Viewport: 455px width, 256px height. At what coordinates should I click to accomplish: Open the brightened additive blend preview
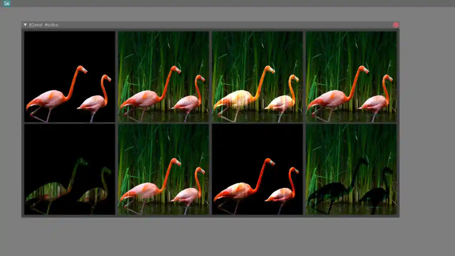pyautogui.click(x=257, y=76)
